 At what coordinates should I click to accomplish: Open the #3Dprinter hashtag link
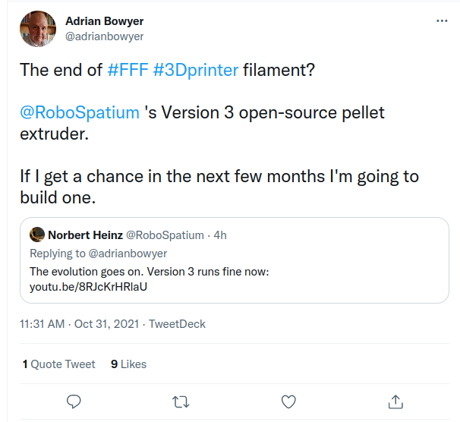tap(196, 70)
